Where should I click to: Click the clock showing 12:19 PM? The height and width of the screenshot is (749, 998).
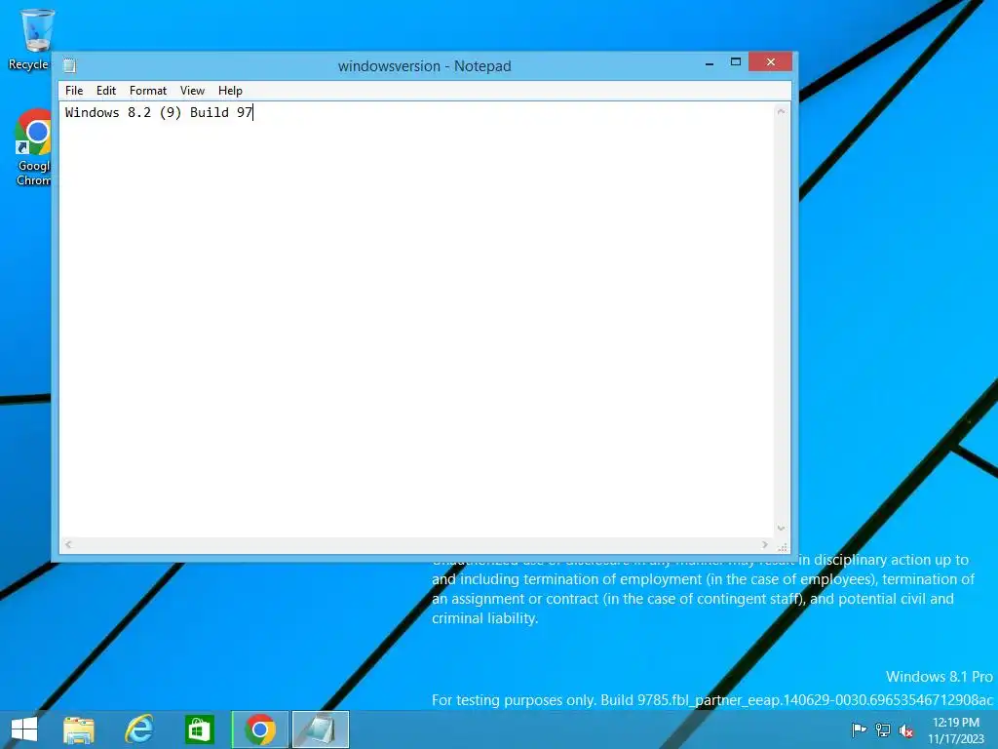[956, 729]
